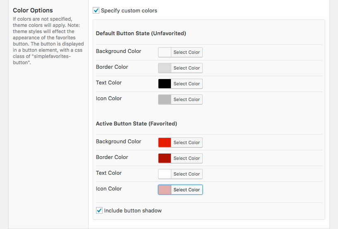Screen dimensions: 338x229
Task: Click the Specify custom colors label
Action: 129,11
